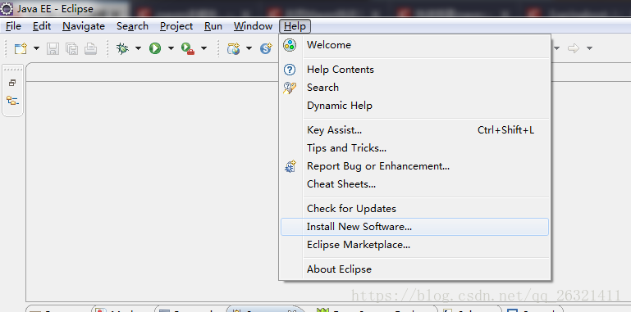
Task: Select Help Contents menu entry
Action: pyautogui.click(x=414, y=70)
